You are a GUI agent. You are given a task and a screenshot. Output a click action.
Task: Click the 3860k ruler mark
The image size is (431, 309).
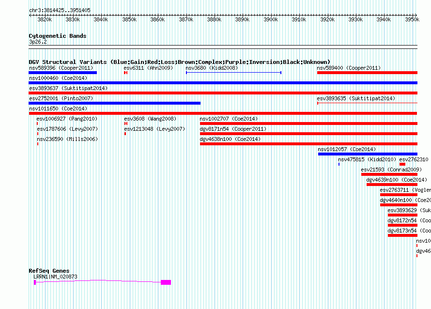pyautogui.click(x=157, y=19)
